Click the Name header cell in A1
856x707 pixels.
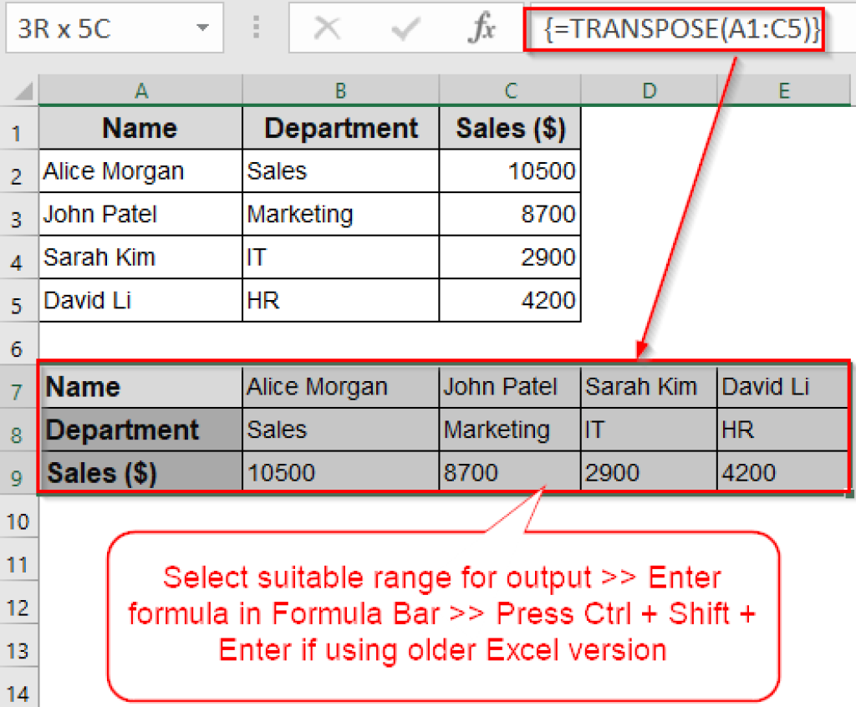[x=140, y=128]
